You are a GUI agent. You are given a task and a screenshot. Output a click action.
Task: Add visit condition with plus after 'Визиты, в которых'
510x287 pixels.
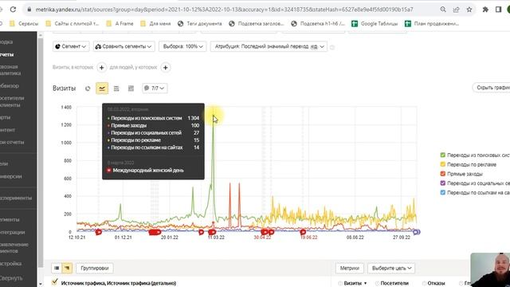click(101, 67)
